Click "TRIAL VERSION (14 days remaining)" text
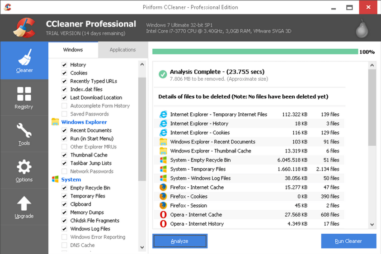Image resolution: width=381 pixels, height=254 pixels. [85, 33]
